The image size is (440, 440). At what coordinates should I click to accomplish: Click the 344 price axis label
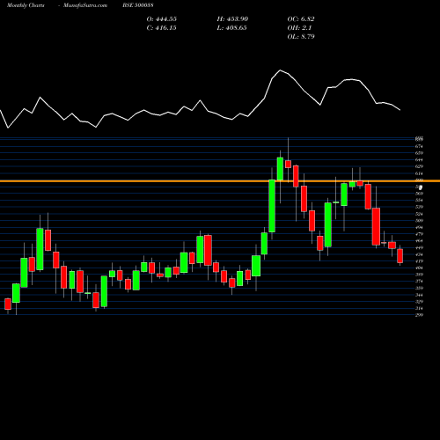[x=419, y=295]
